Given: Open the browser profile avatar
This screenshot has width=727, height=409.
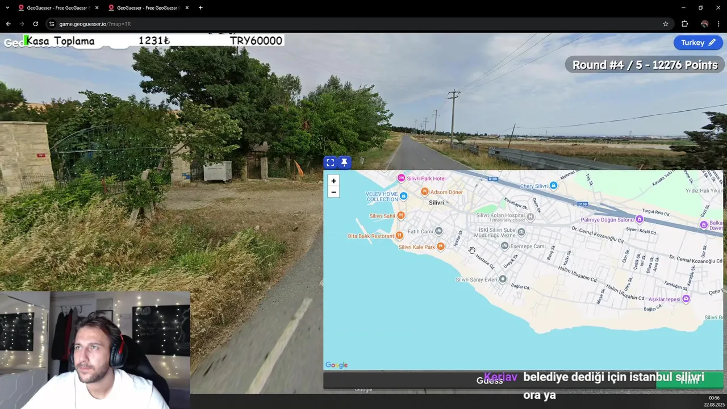Looking at the screenshot, I should (704, 24).
